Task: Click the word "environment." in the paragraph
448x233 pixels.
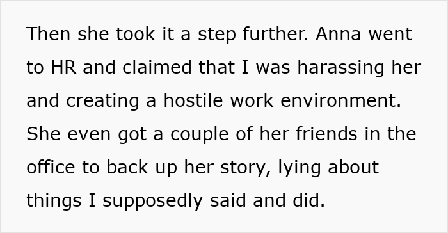Action: (341, 100)
